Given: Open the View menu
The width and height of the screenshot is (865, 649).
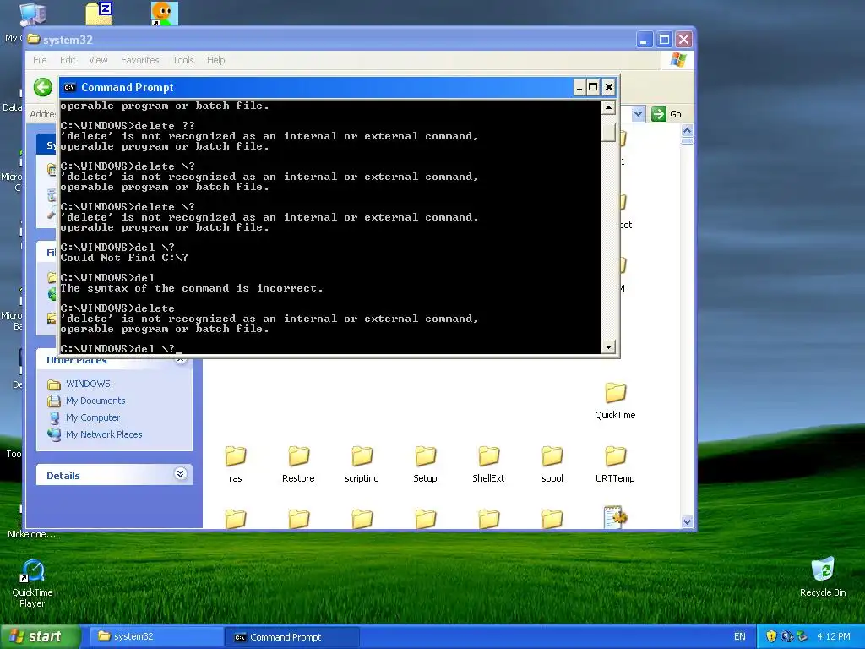Looking at the screenshot, I should [98, 60].
